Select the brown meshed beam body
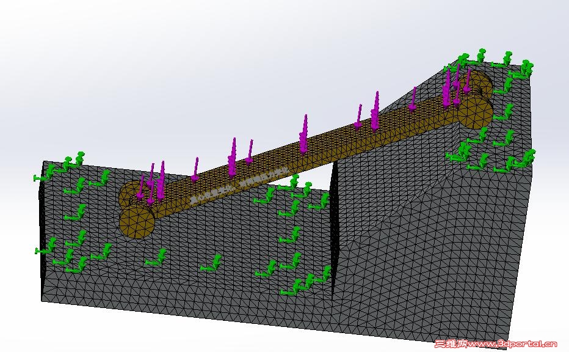569x352 pixels. [305, 155]
